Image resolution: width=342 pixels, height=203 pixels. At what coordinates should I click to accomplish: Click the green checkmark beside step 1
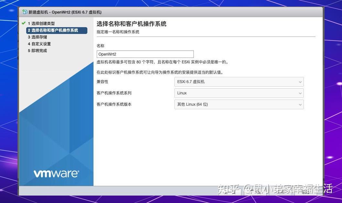(x=23, y=23)
